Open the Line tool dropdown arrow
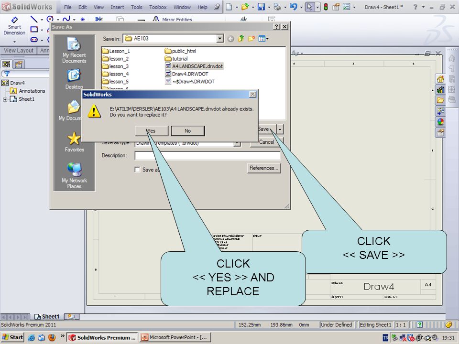459x344 pixels. [x=42, y=20]
